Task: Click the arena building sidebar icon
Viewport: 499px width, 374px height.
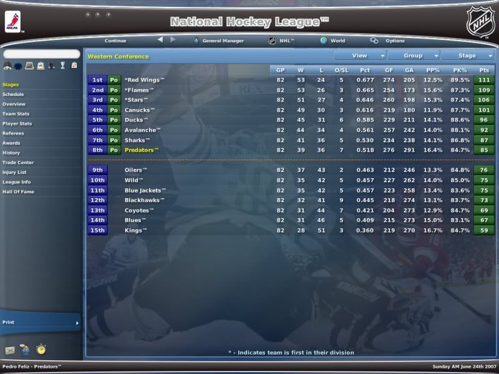Action: pyautogui.click(x=7, y=65)
